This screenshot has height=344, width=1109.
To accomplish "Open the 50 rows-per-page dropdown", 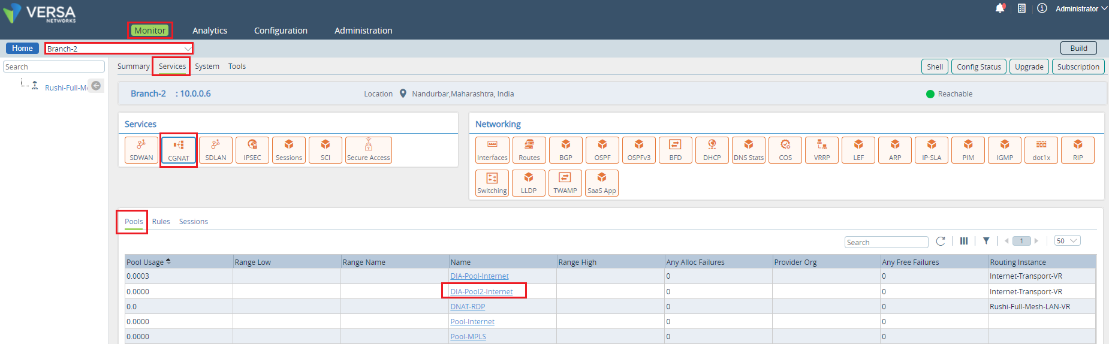I will click(x=1067, y=241).
